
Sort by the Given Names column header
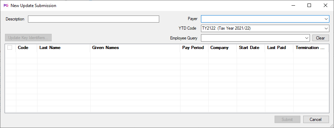coord(135,48)
